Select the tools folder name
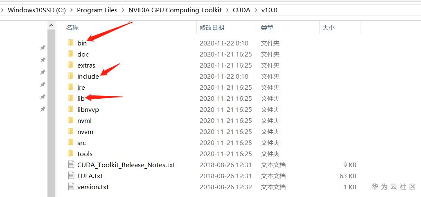This screenshot has width=421, height=197. click(85, 154)
